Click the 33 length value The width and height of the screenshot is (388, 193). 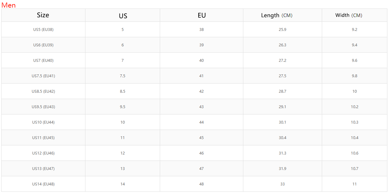pyautogui.click(x=282, y=184)
